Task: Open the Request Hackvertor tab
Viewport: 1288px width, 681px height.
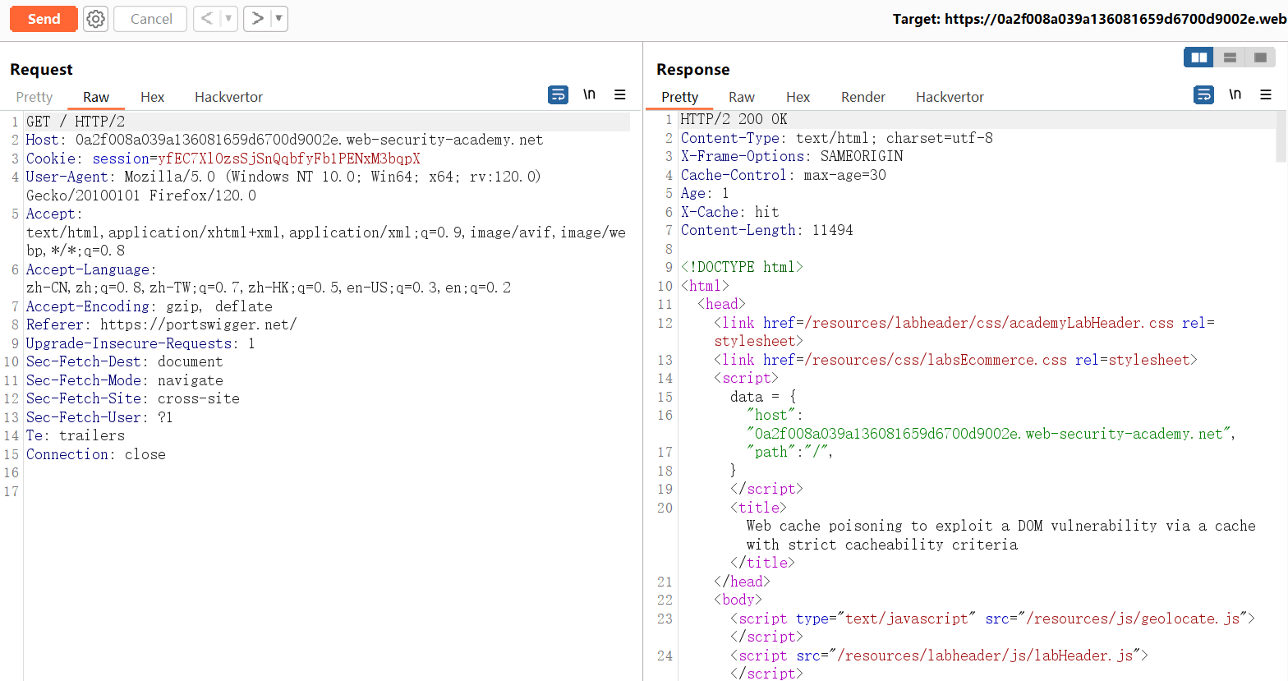Action: [x=228, y=97]
